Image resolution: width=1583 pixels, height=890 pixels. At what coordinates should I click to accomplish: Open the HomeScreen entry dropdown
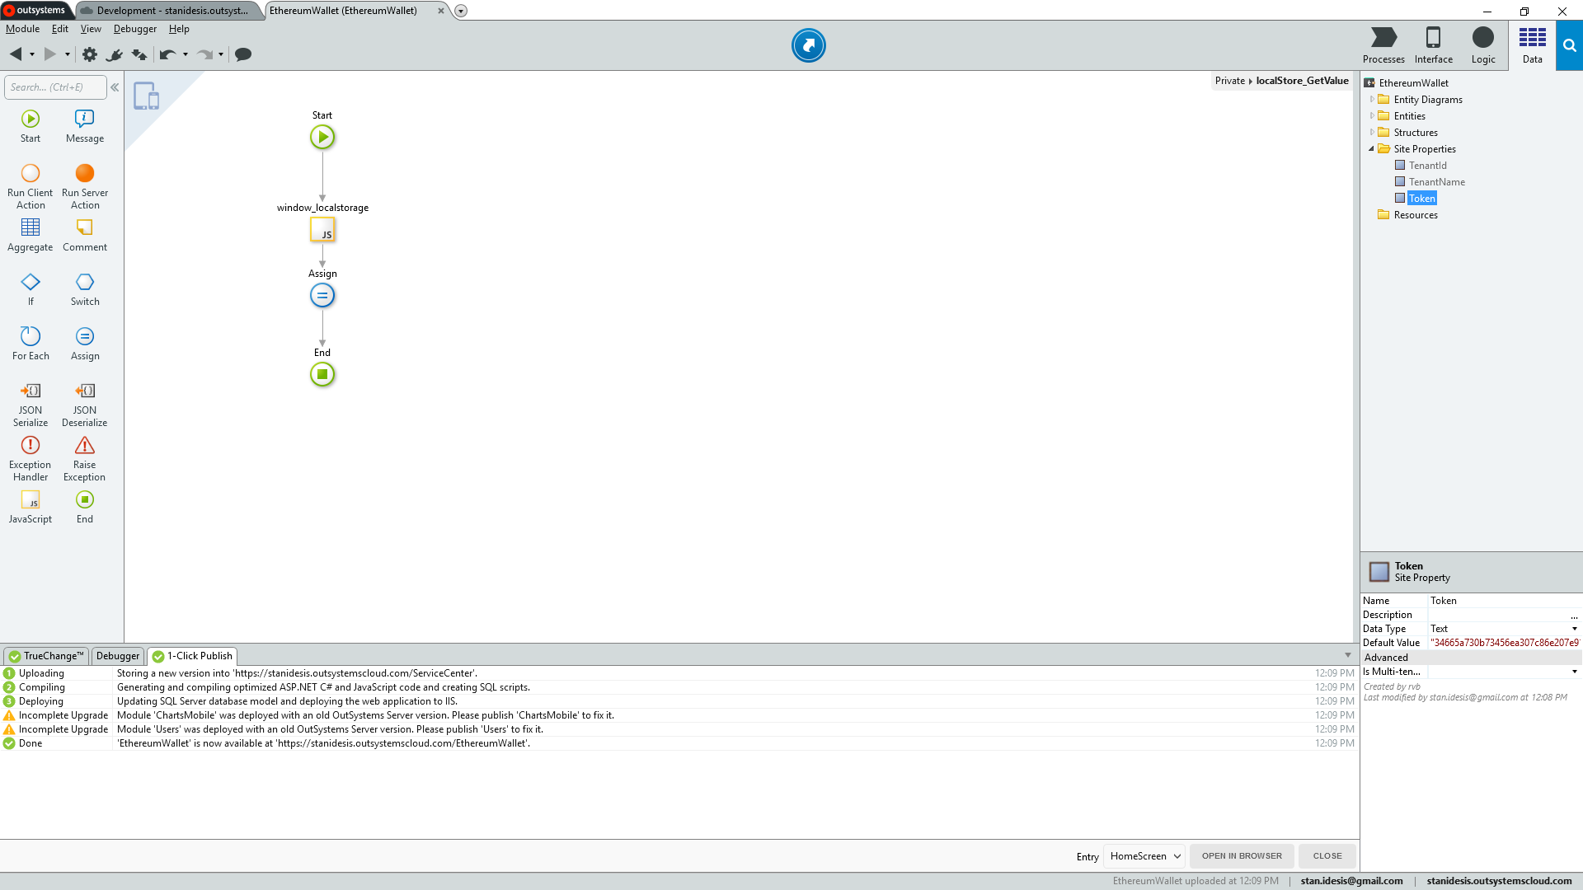(x=1144, y=856)
